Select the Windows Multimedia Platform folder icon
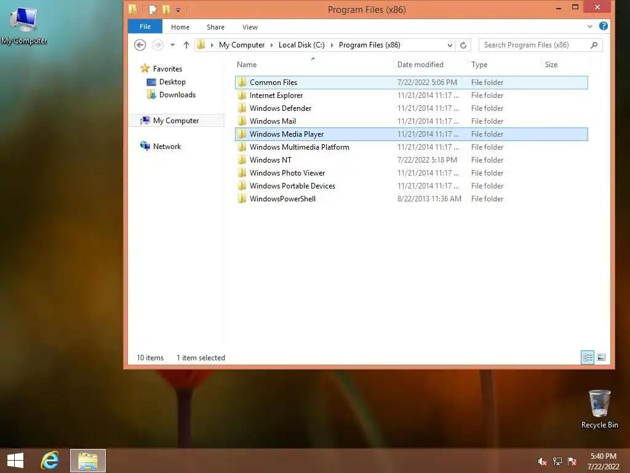The image size is (630, 473). [x=242, y=147]
